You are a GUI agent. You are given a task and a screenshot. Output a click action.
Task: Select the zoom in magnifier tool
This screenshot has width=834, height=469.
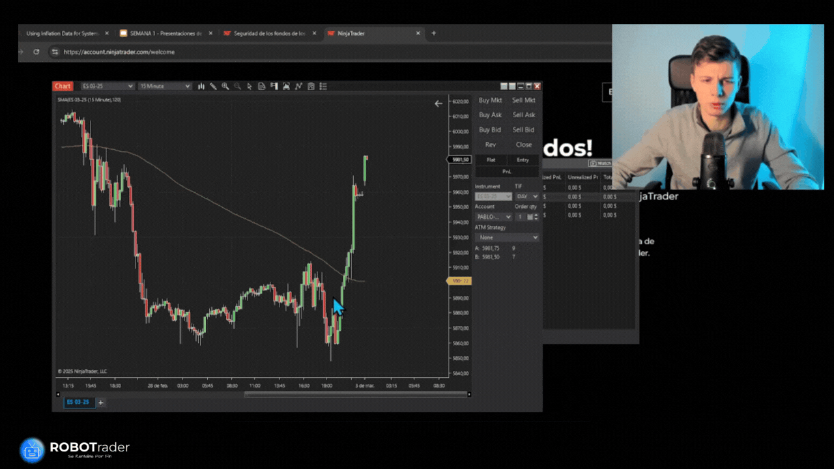click(225, 86)
